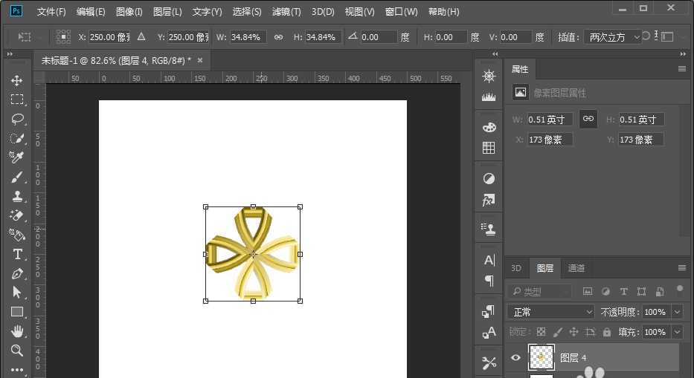The image size is (694, 378).
Task: Close the 未标题-1 document tab
Action: (200, 59)
